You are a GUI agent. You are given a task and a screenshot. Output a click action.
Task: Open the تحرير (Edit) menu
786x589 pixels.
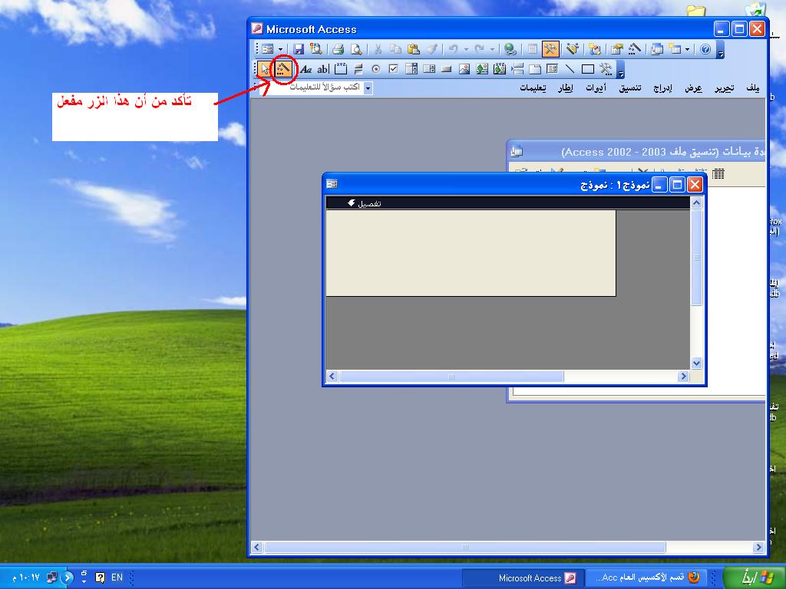click(725, 88)
